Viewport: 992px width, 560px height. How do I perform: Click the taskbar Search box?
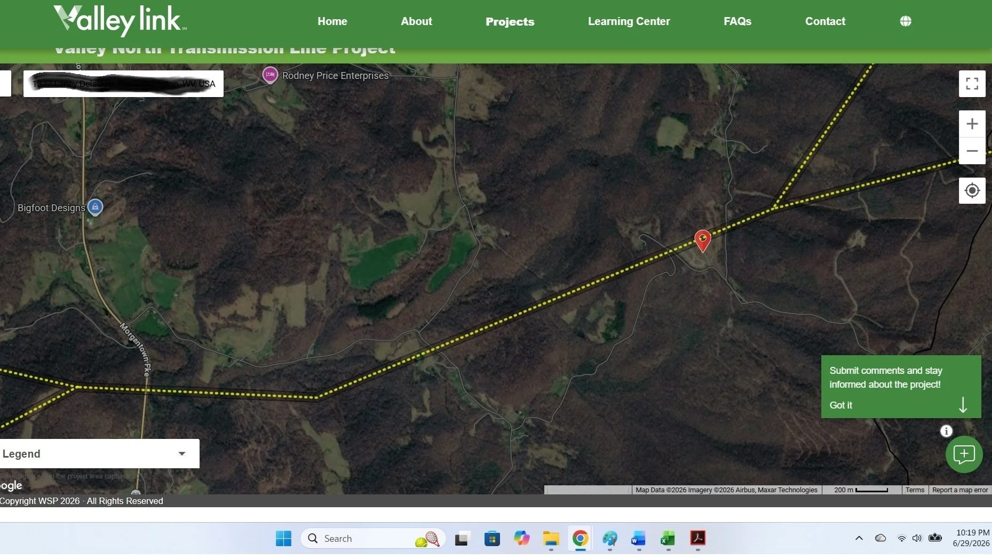373,539
